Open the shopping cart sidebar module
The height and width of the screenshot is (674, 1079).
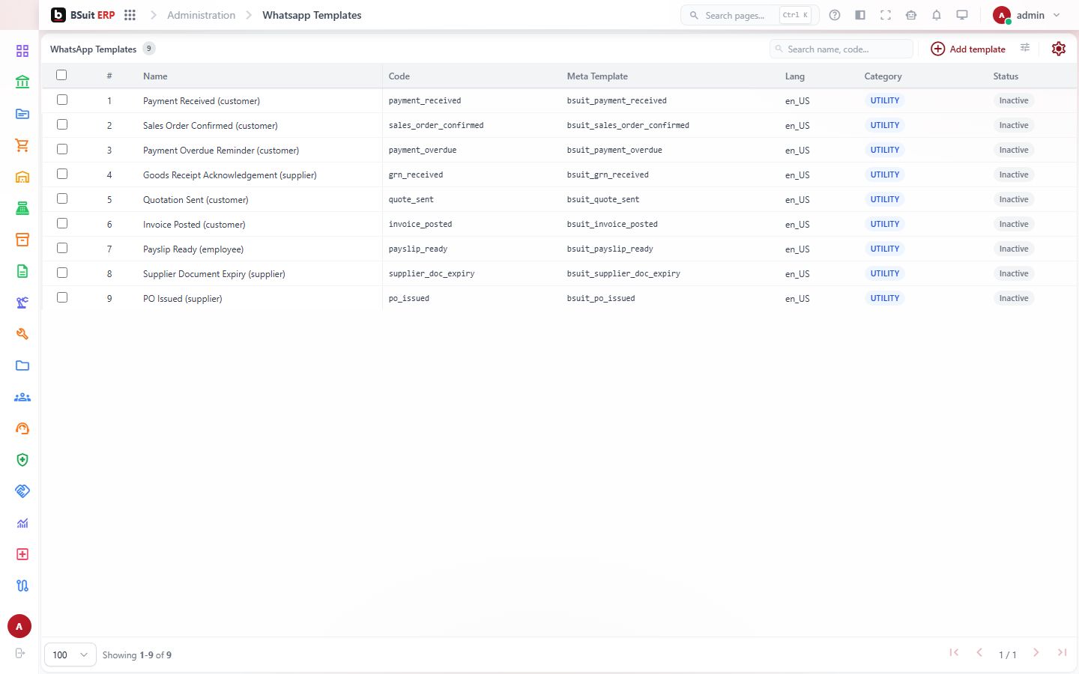[x=22, y=145]
